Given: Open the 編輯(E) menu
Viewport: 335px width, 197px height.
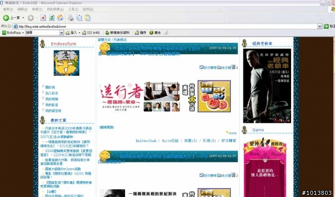Looking at the screenshot, I should pyautogui.click(x=23, y=9).
